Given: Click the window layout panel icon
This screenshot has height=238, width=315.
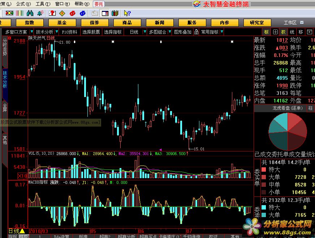Looking at the screenshot, I should pos(105,13).
